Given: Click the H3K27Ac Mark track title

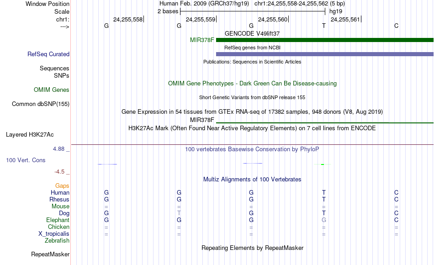Looking at the screenshot, I should [252, 128].
